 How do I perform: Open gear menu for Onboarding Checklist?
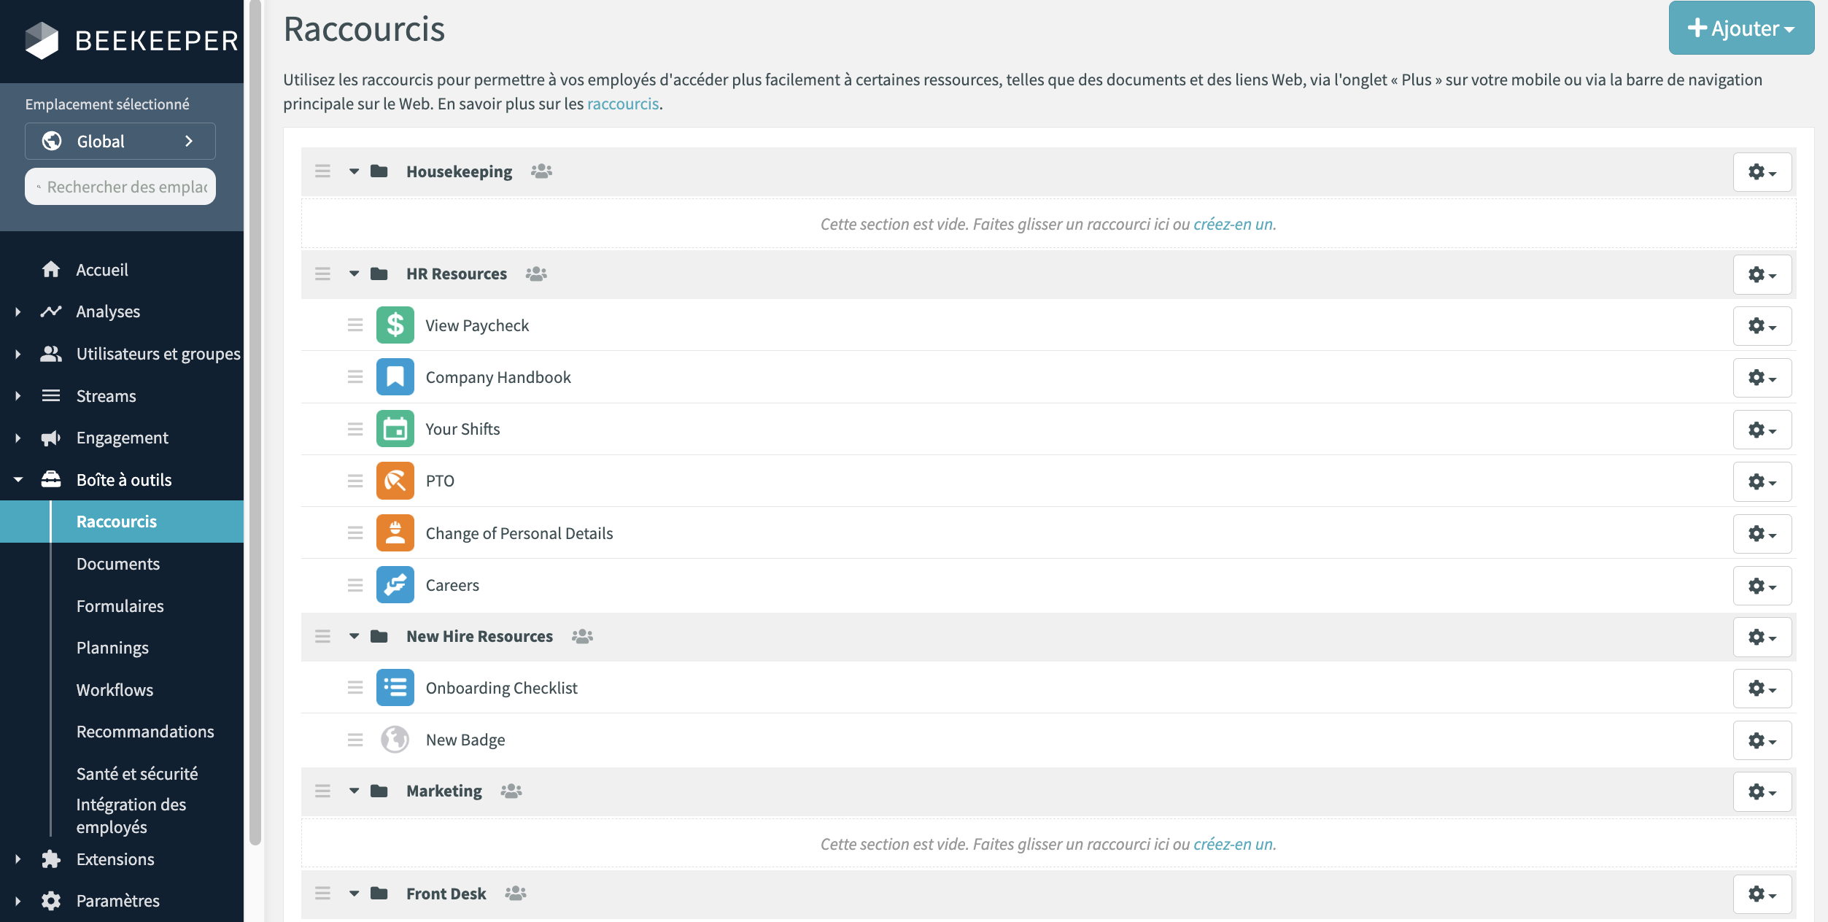[1762, 689]
